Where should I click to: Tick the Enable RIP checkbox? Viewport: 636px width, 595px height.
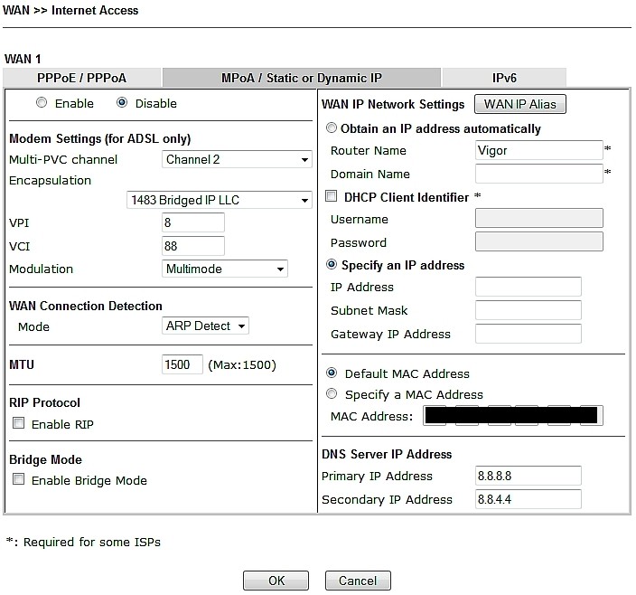pos(18,423)
